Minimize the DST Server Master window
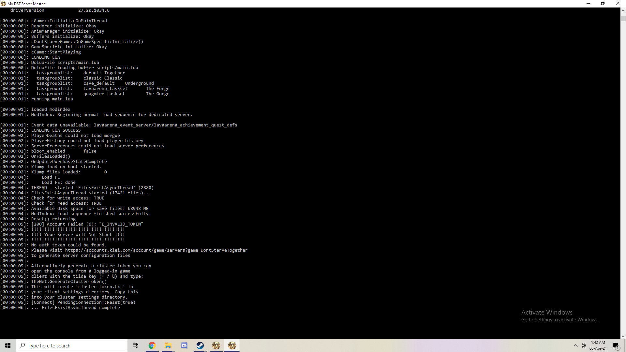 pos(588,4)
